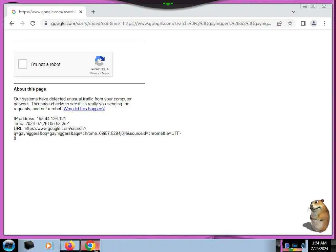The height and width of the screenshot is (252, 336).
Task: Switch to Firefox in taskbar
Action: [70, 245]
